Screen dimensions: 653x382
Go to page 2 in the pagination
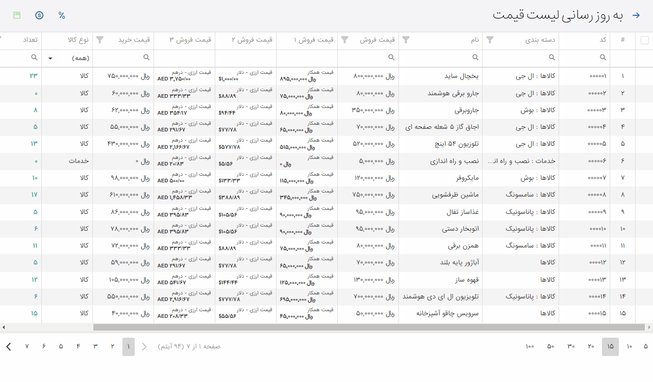112,346
